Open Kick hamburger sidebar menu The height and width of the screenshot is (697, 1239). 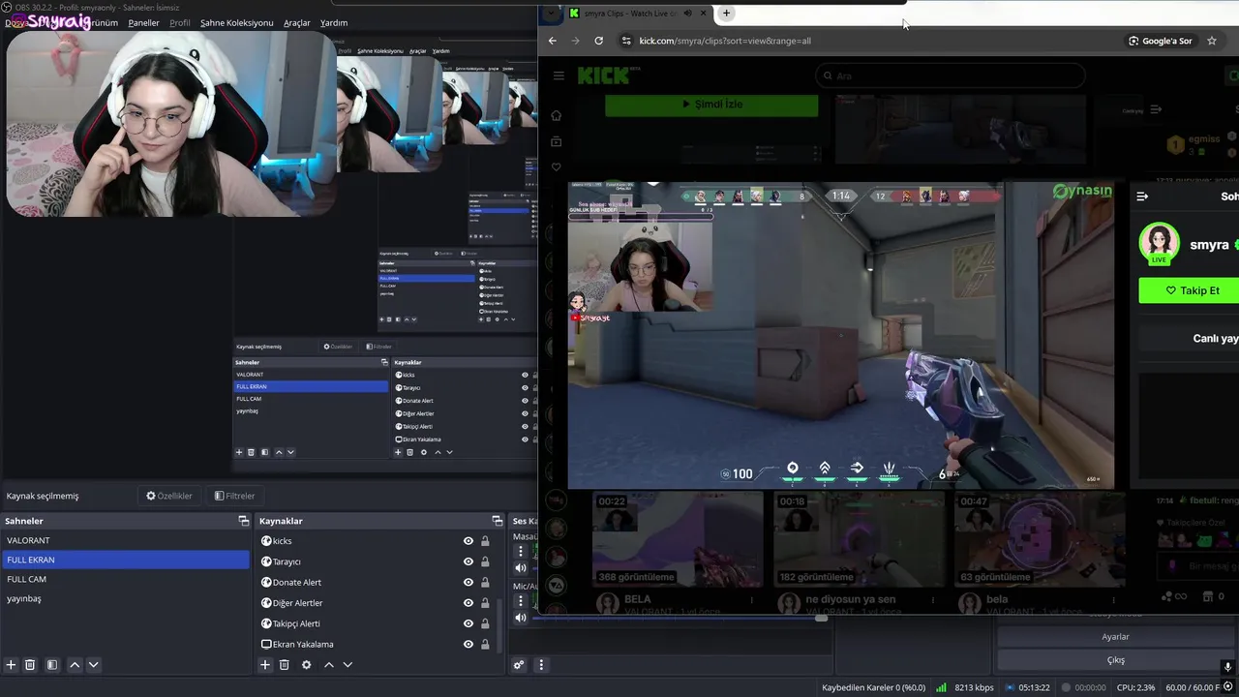(559, 76)
